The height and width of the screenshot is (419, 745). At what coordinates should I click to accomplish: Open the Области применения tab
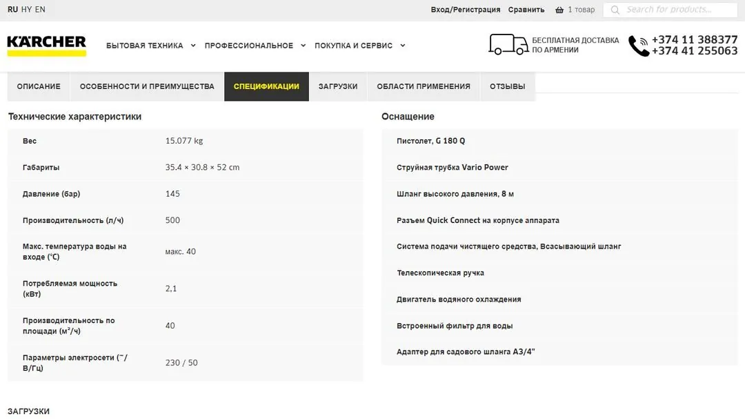click(x=424, y=86)
